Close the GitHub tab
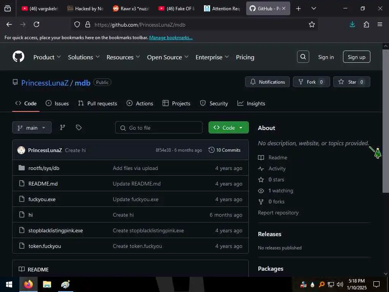This screenshot has width=389, height=292. pos(284,8)
